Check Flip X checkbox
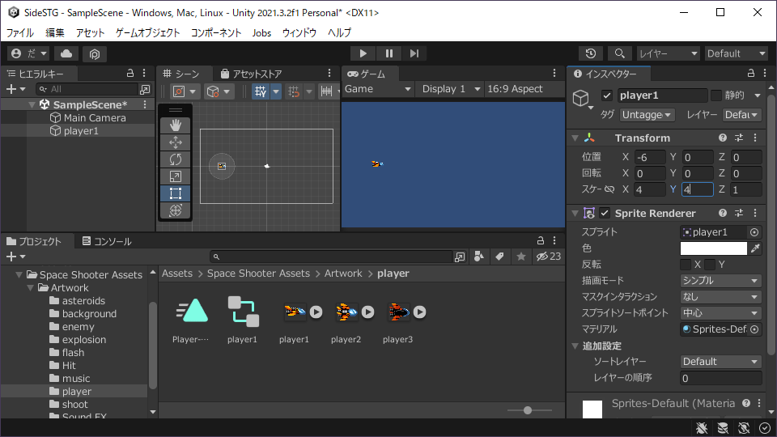This screenshot has width=777, height=437. pyautogui.click(x=686, y=265)
